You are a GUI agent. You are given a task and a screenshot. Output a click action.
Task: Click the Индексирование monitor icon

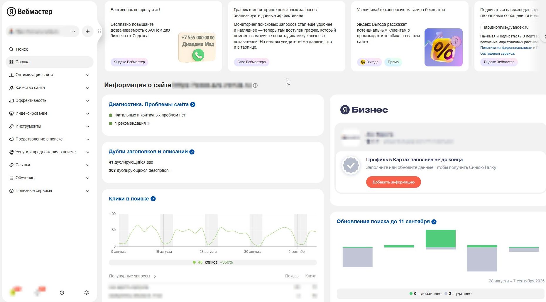pyautogui.click(x=11, y=114)
